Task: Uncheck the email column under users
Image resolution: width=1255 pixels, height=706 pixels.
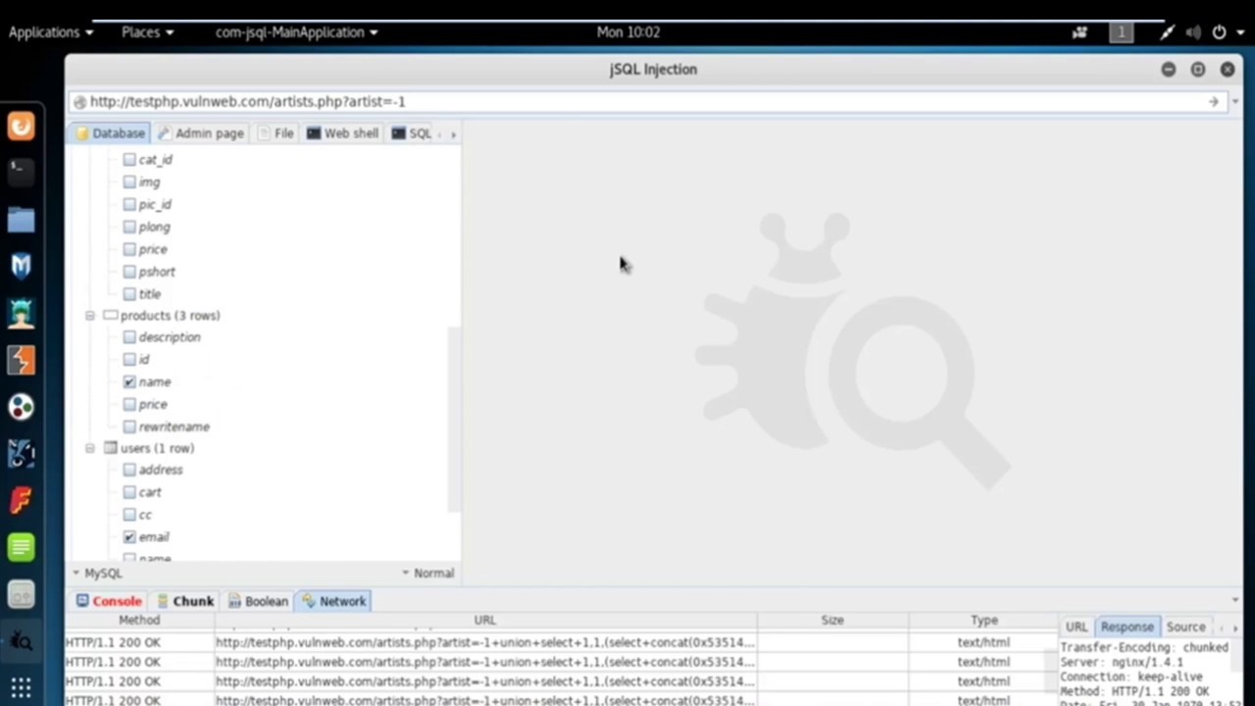Action: coord(129,537)
